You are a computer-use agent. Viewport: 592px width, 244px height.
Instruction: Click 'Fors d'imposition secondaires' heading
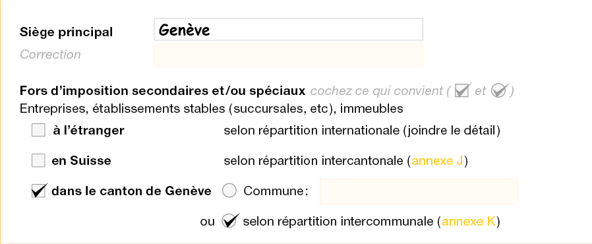162,91
